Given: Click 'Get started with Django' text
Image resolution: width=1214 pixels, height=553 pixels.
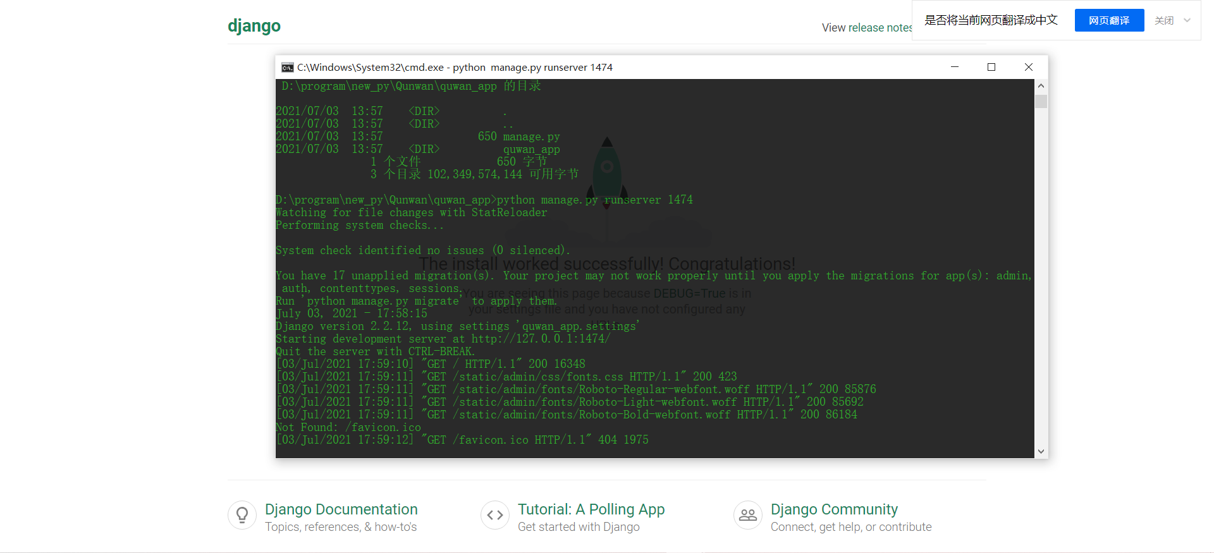Looking at the screenshot, I should tap(579, 527).
